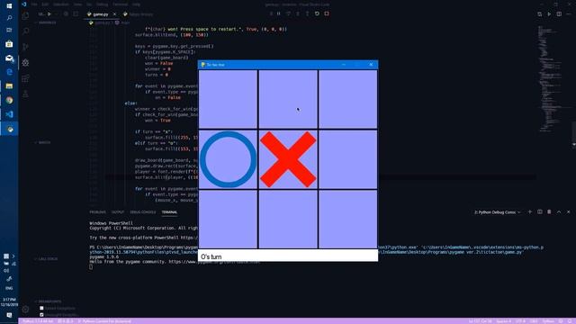This screenshot has height=324, width=576.
Task: Change the CRLF line ending in the status bar
Action: [534, 321]
